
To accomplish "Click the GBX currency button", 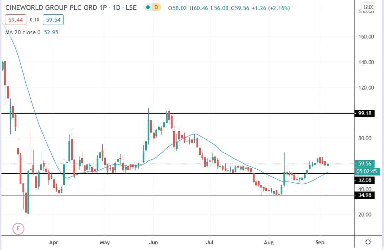I will click(x=368, y=7).
